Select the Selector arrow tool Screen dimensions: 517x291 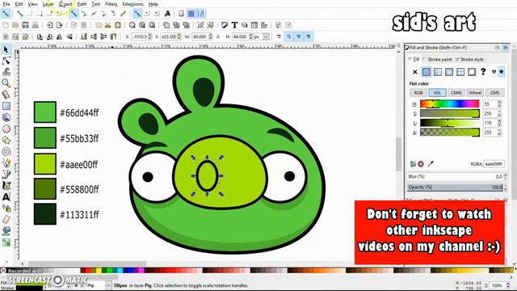(6, 49)
